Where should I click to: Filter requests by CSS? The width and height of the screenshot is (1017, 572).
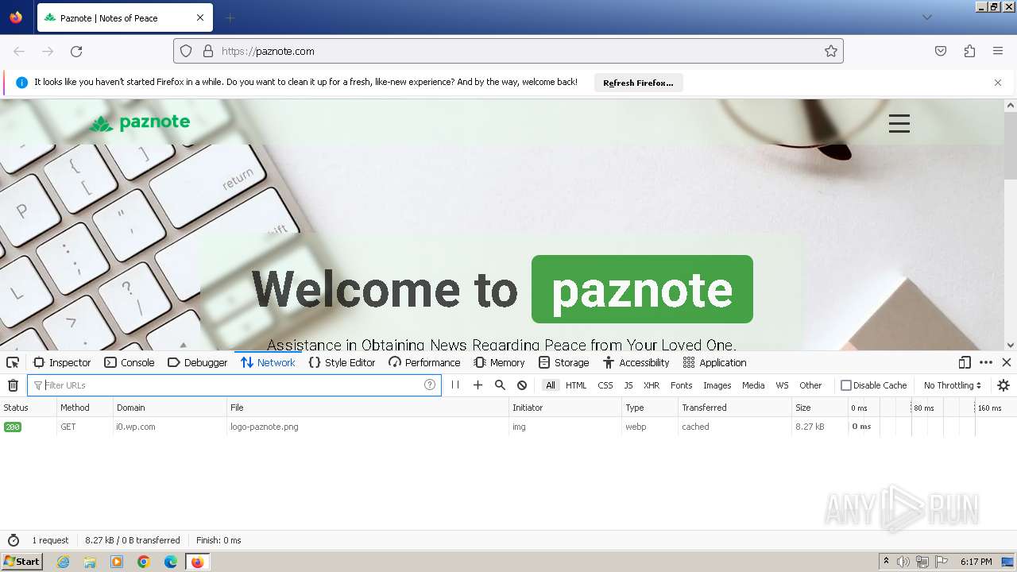605,385
